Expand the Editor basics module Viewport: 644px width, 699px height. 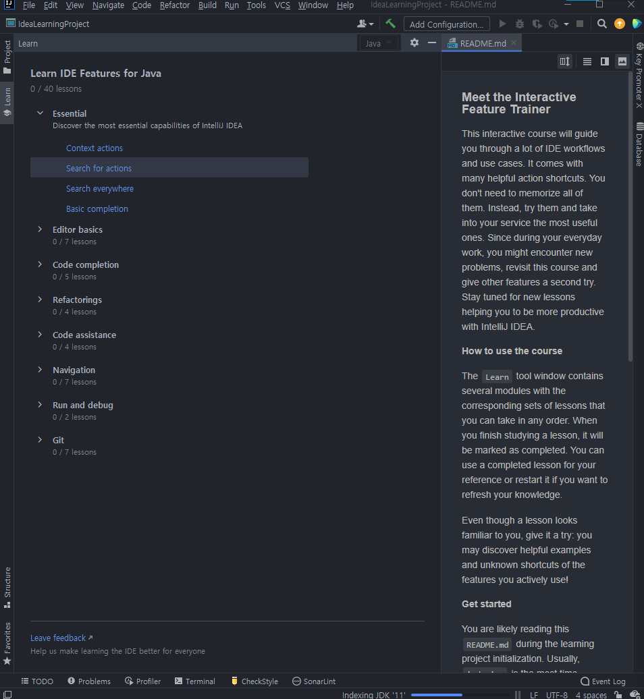coord(40,229)
